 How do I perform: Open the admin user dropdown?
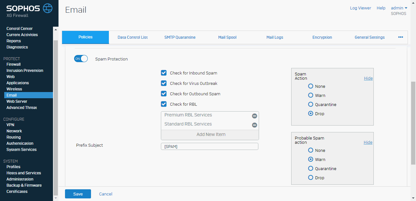click(x=399, y=8)
